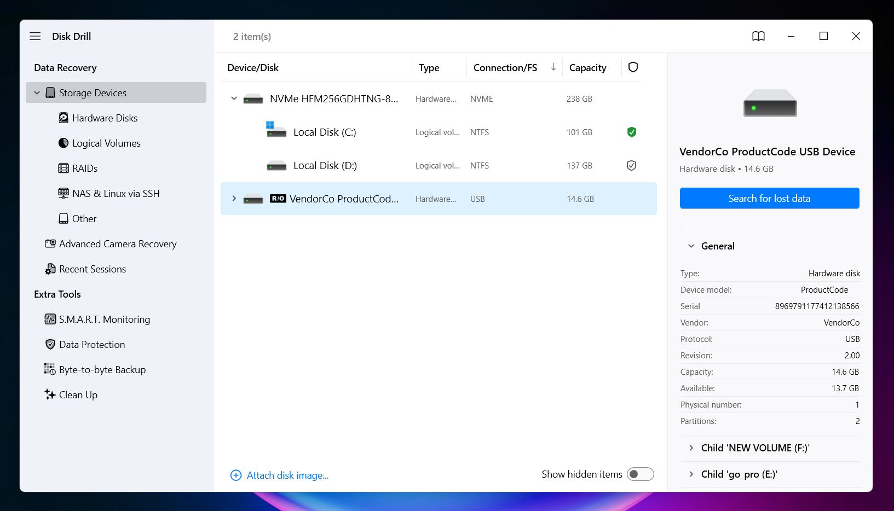Viewport: 894px width, 511px height.
Task: Collapse the Storage Devices tree section
Action: click(37, 92)
